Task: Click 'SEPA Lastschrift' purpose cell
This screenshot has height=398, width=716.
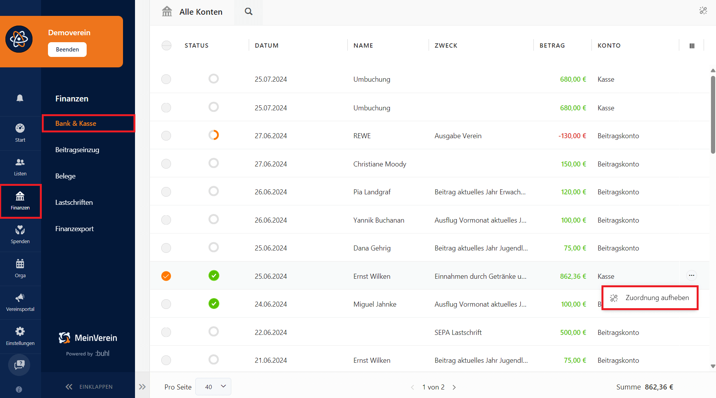Action: coord(458,333)
